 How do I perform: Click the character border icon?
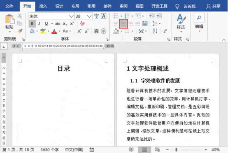pos(104,16)
